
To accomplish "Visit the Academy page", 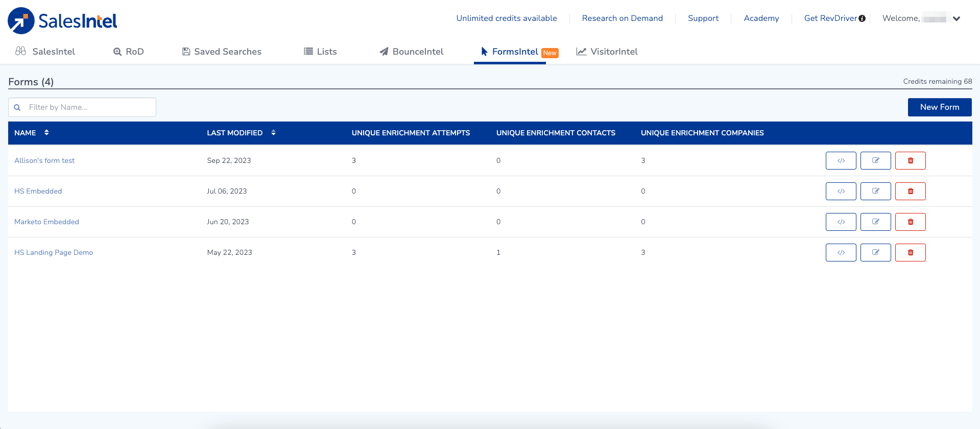I will click(761, 18).
